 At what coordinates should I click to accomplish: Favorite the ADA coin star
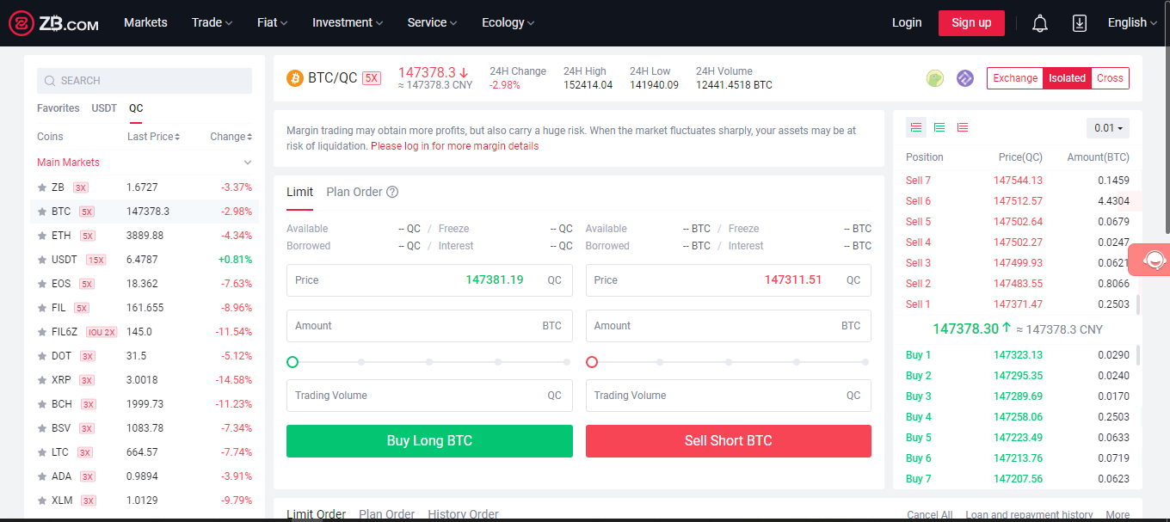click(41, 476)
